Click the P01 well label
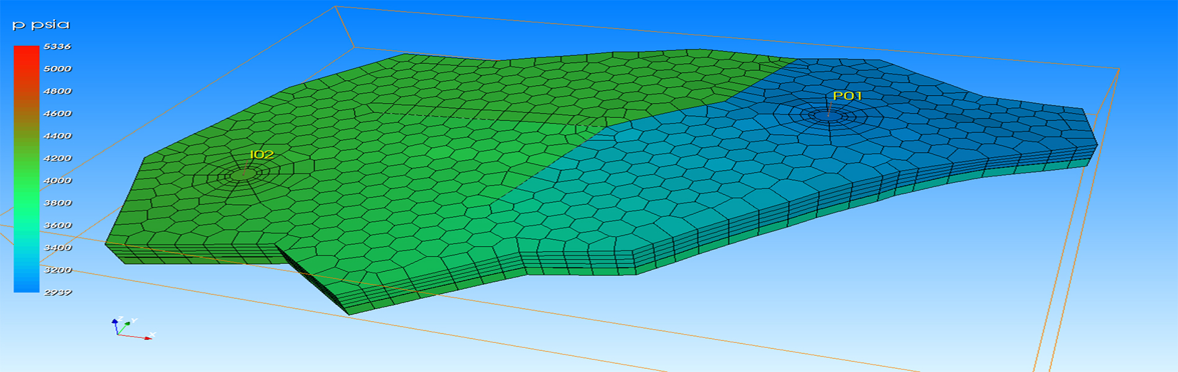1178x372 pixels. 847,95
